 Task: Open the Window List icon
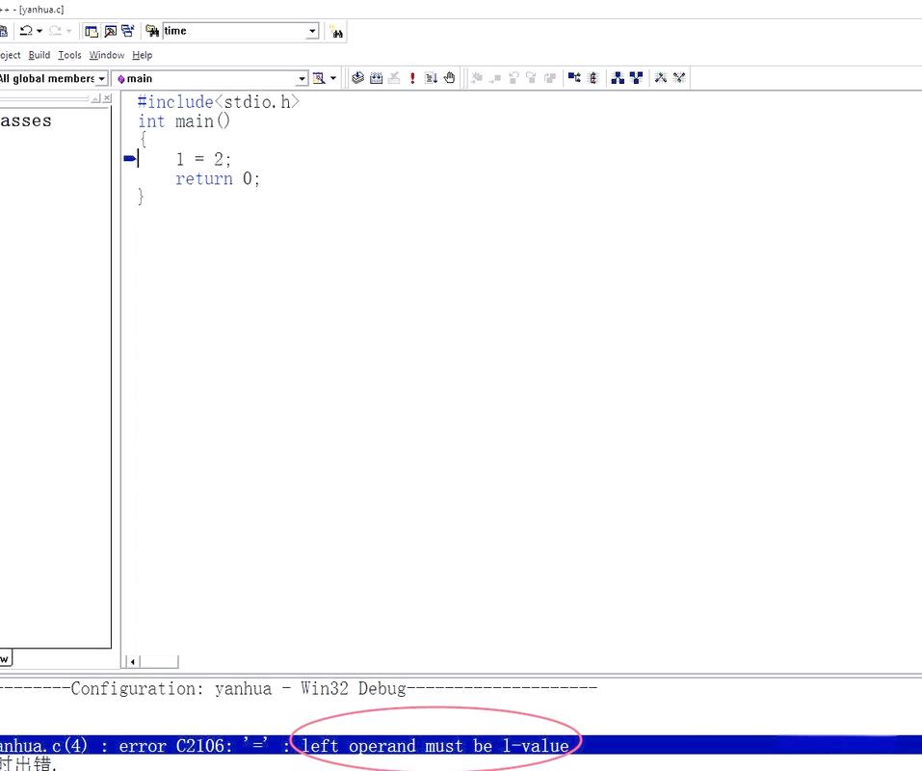click(x=128, y=31)
